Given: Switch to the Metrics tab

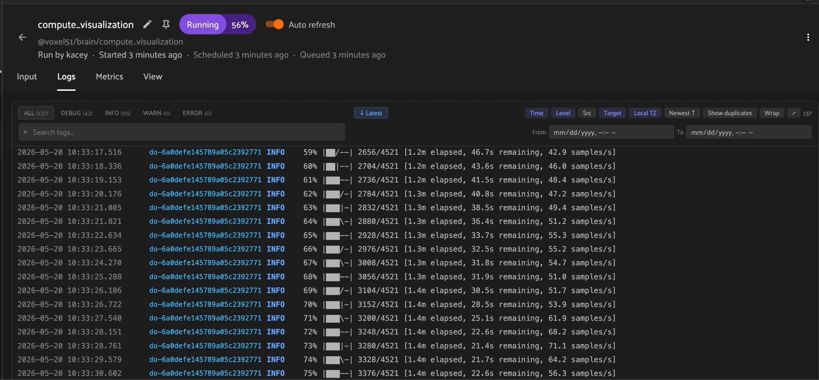Looking at the screenshot, I should coord(110,76).
